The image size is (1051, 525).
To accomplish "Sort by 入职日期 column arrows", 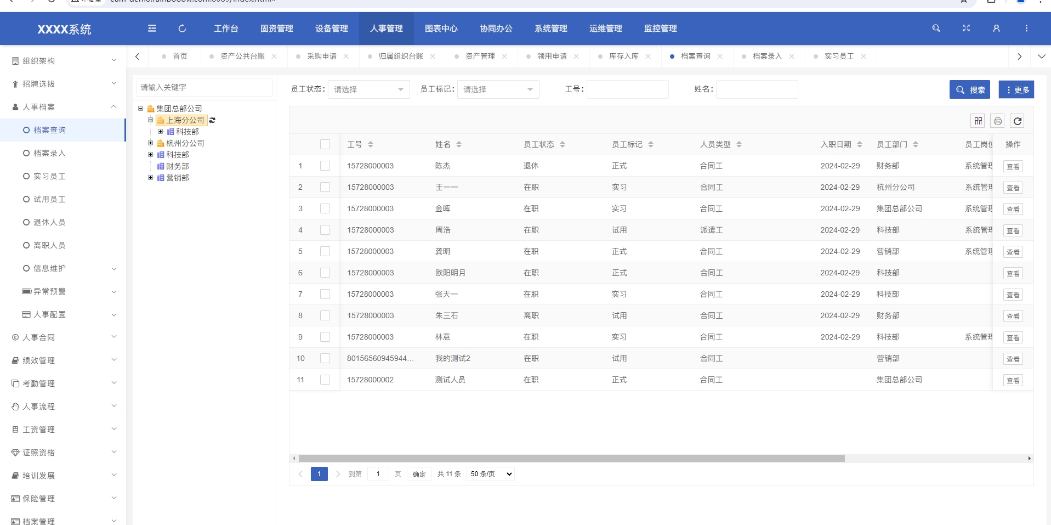I will coord(860,144).
